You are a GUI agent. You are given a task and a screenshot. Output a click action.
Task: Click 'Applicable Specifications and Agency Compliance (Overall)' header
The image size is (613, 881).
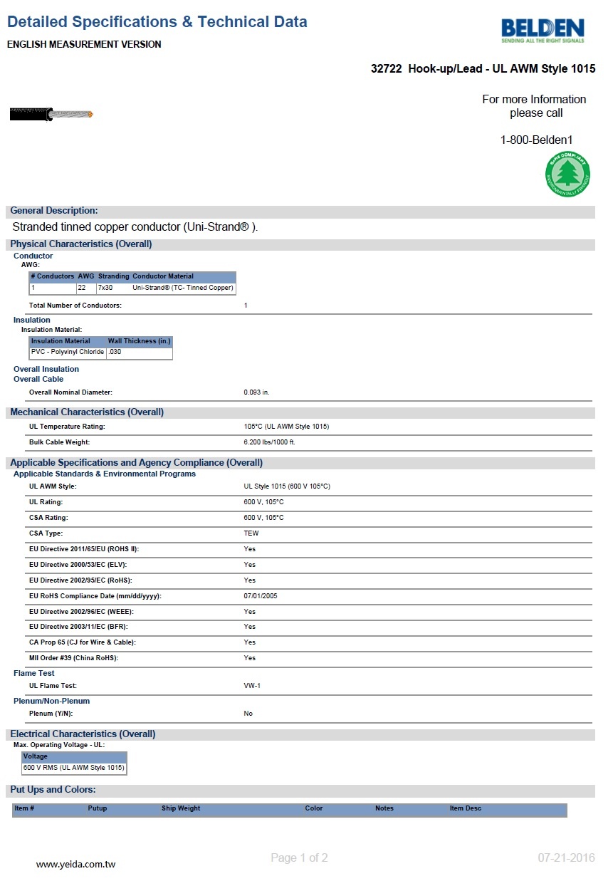coord(137,463)
